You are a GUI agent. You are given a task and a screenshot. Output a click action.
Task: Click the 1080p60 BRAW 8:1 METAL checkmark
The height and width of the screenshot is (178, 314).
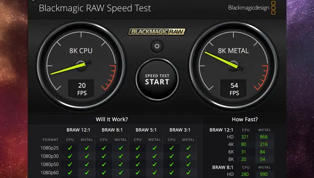click(121, 172)
